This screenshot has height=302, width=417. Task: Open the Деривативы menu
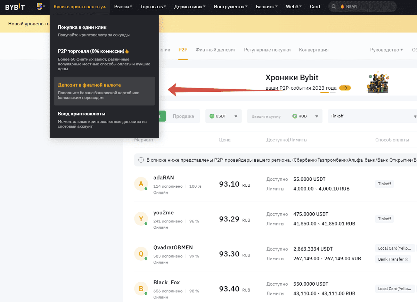coord(190,7)
